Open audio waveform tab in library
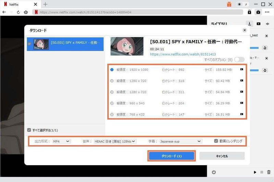The image size is (274, 182). tap(267, 24)
